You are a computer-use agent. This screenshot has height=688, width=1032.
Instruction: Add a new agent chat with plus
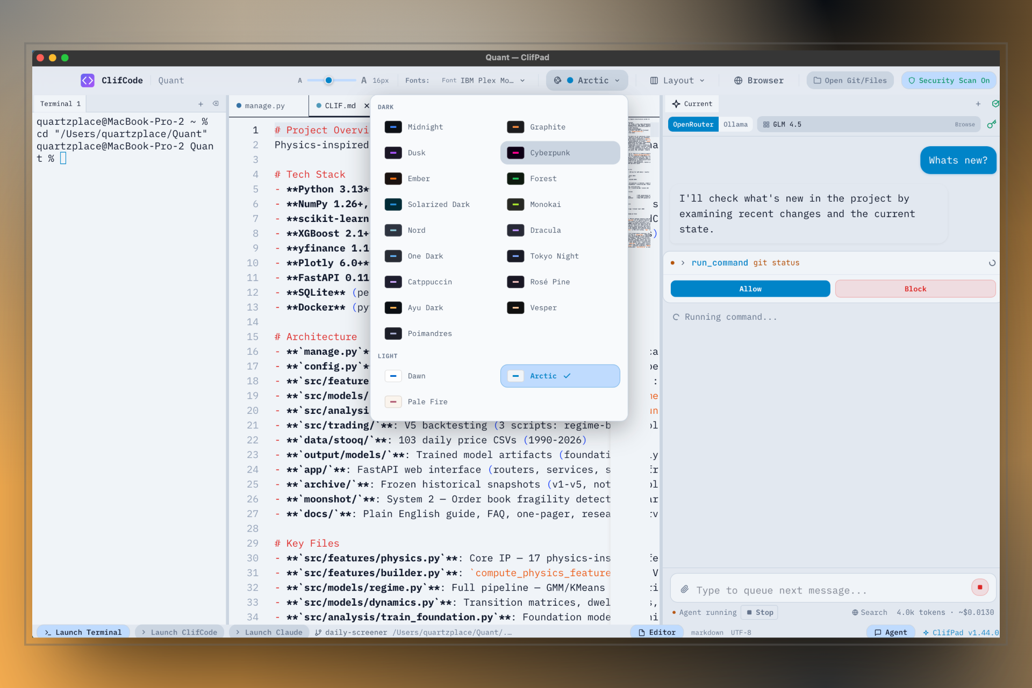(978, 104)
